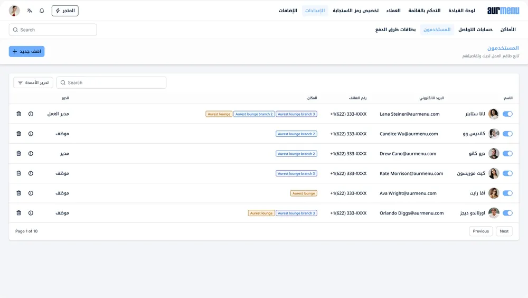Switch to حسابات التواصل tab
Viewport: 528px width, 298px height.
coord(475,30)
